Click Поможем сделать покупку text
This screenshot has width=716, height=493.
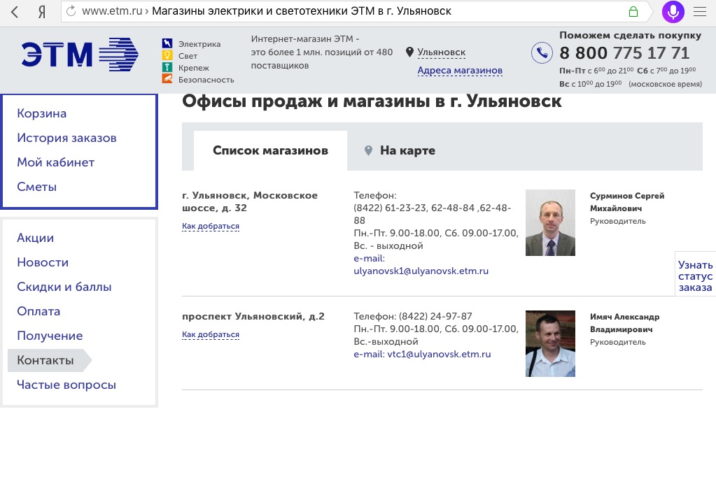(630, 35)
